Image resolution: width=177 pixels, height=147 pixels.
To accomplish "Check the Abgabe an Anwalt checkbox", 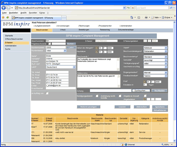I will 145,96.
